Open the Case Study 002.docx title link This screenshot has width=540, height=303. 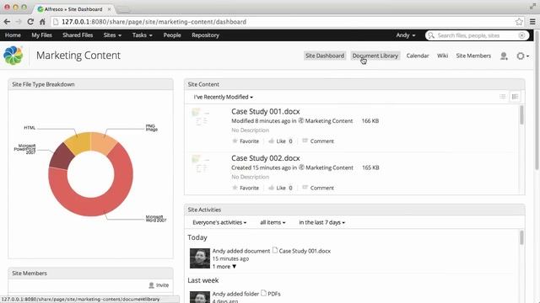click(265, 158)
